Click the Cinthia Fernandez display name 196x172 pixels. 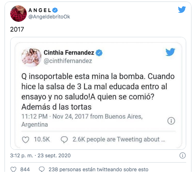[x=69, y=52]
